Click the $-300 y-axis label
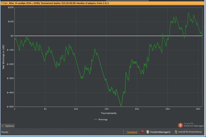This screenshot has width=206, height=137. 10,78
